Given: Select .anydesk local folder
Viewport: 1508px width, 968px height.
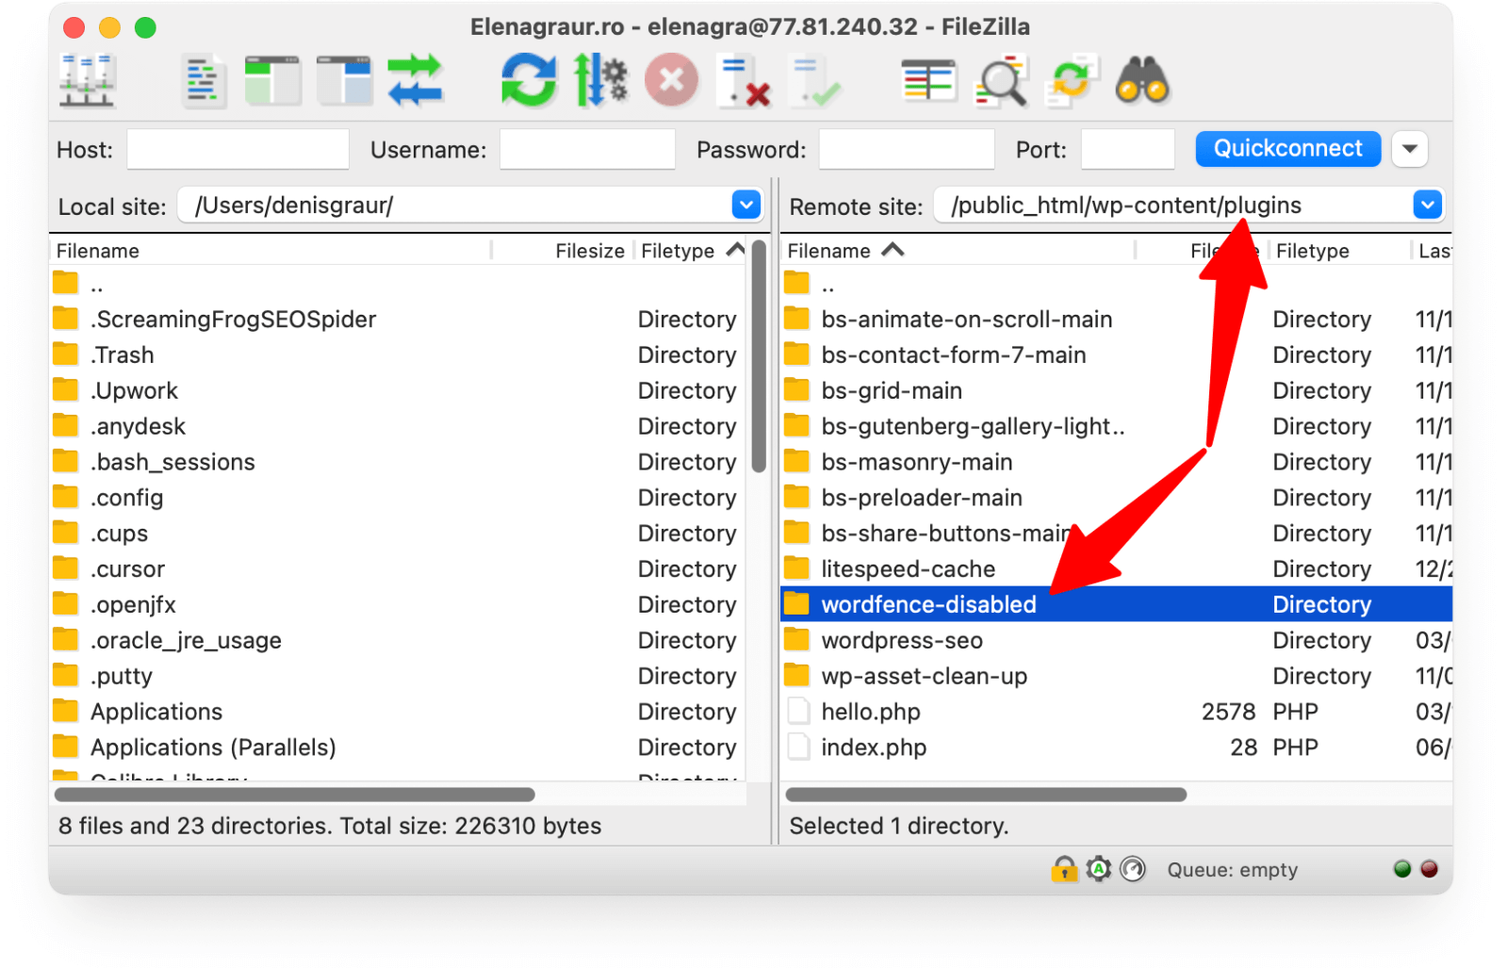Looking at the screenshot, I should [x=398, y=426].
